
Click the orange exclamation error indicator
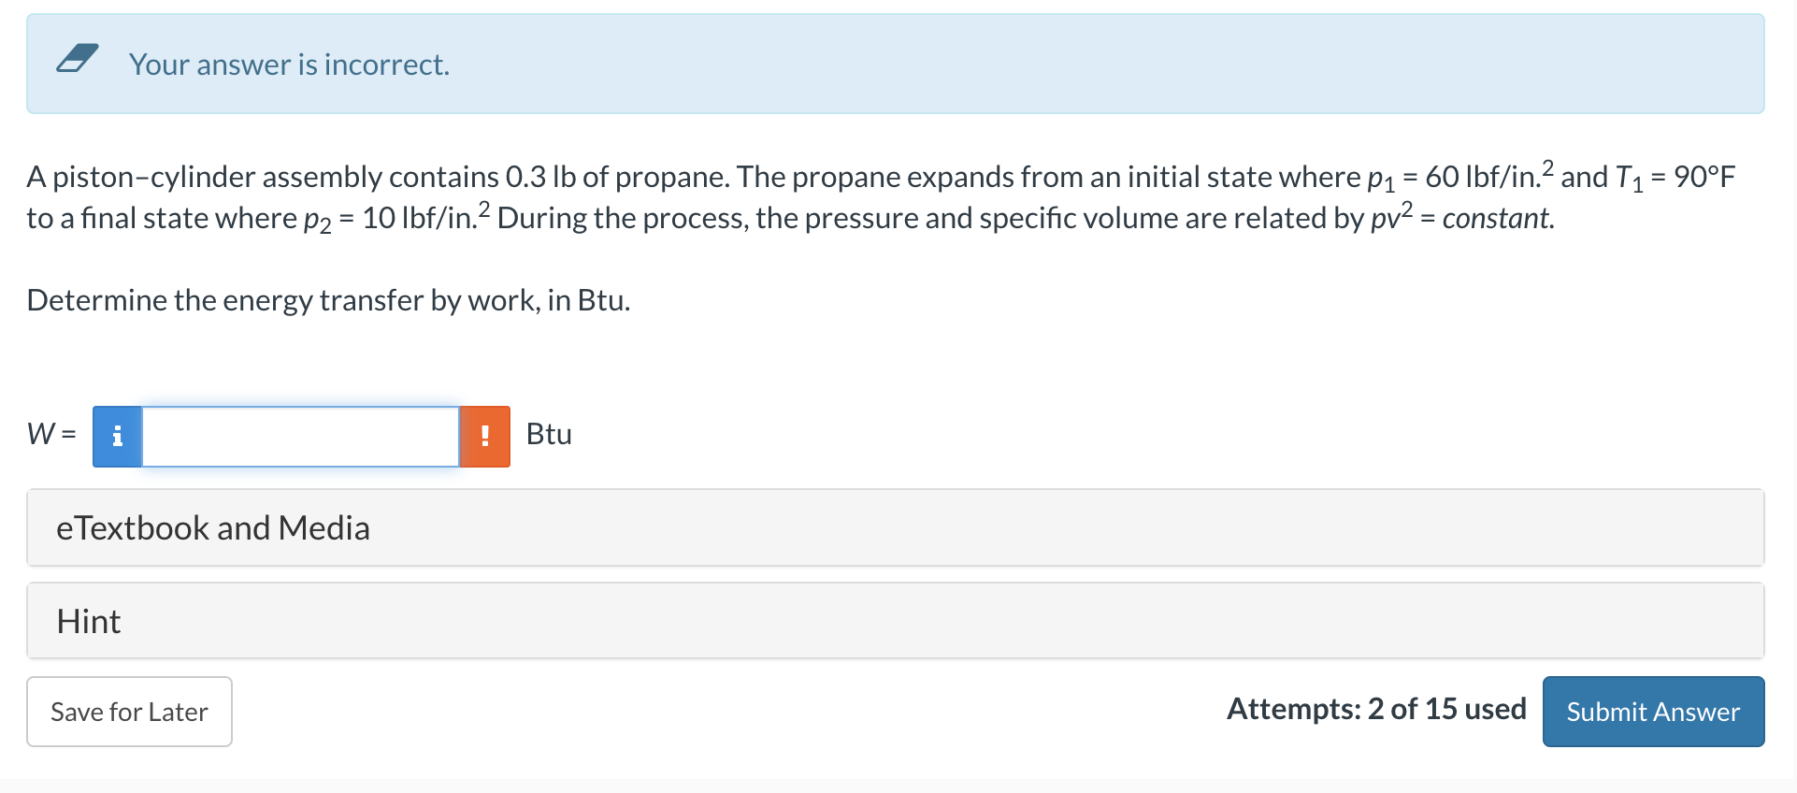coord(484,435)
